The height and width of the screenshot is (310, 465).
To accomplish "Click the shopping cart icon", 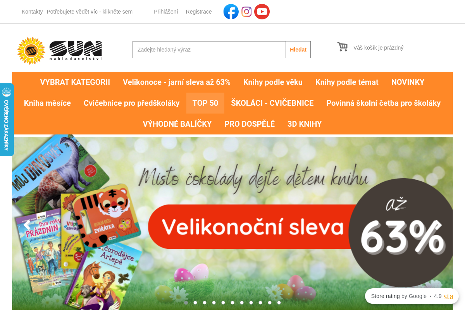I will point(342,47).
